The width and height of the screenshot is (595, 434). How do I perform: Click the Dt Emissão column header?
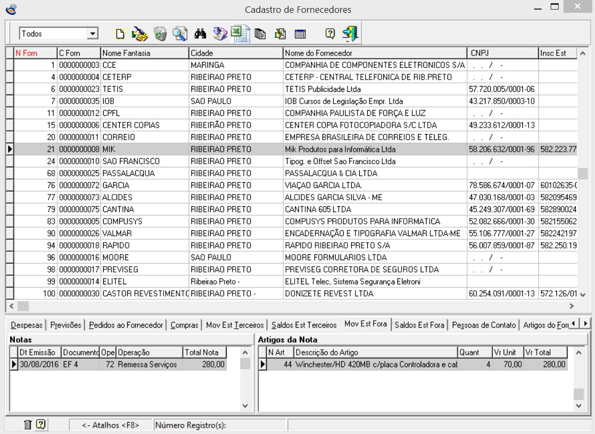tap(40, 352)
